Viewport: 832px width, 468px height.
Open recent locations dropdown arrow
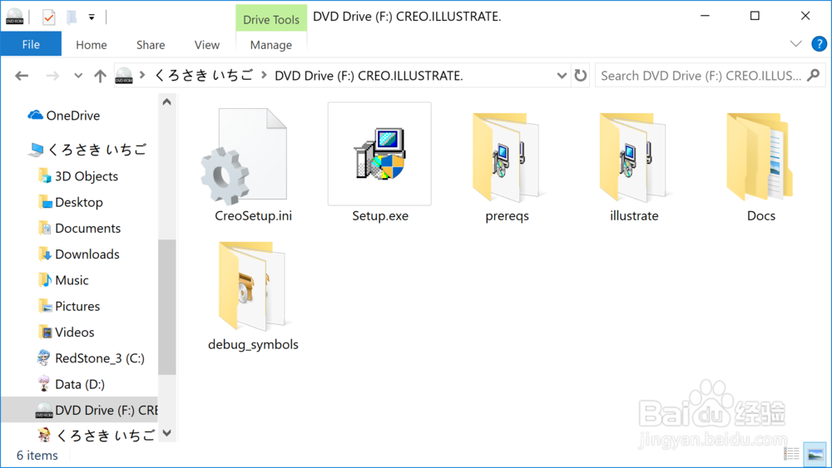click(x=78, y=76)
